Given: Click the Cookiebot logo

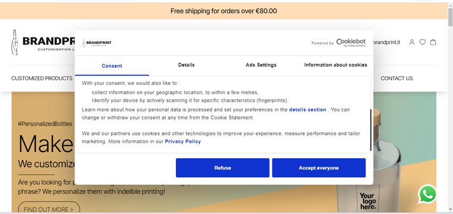Looking at the screenshot, I should 350,43.
